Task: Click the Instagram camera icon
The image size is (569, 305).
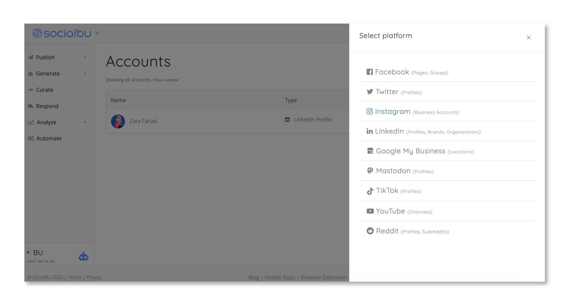Action: (369, 111)
